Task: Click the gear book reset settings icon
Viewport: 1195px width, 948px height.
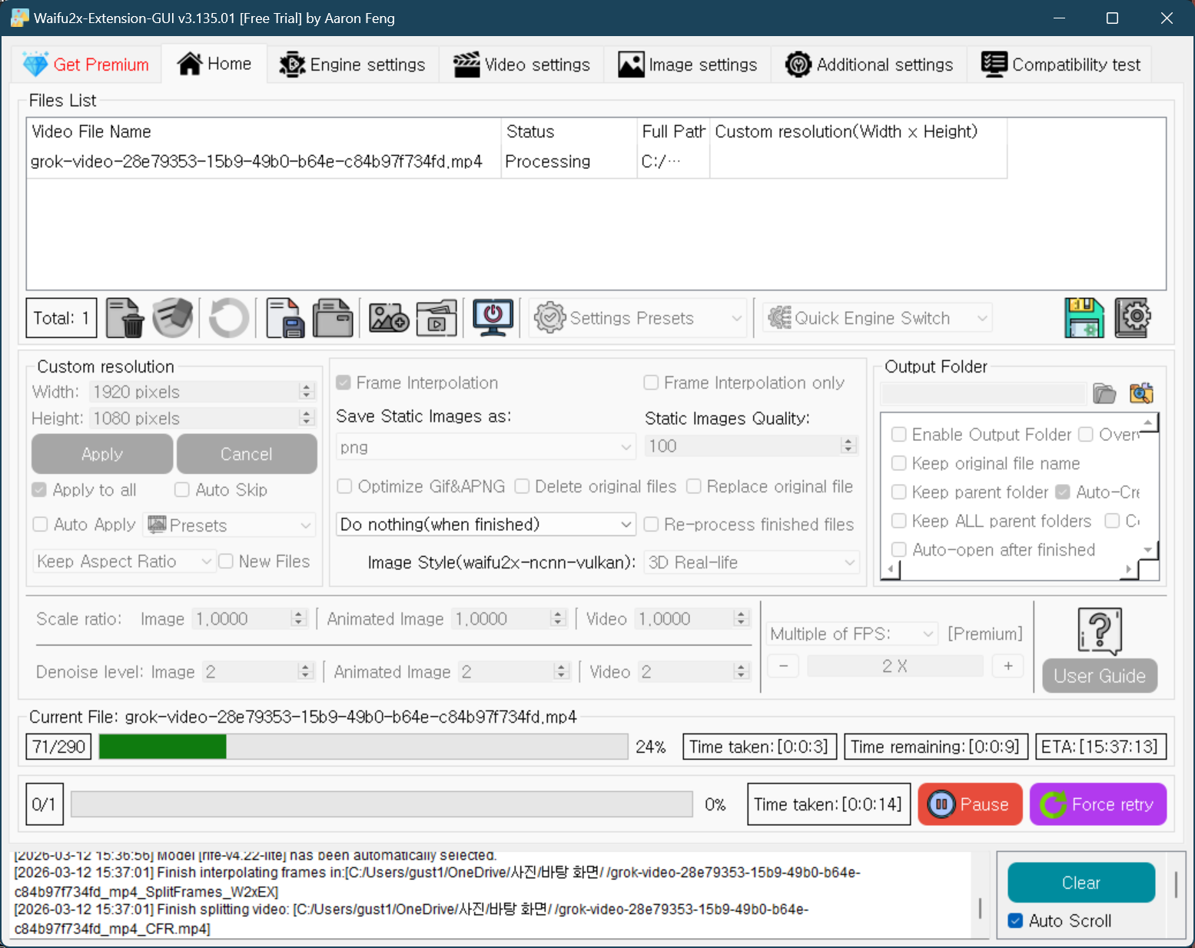Action: (1132, 318)
